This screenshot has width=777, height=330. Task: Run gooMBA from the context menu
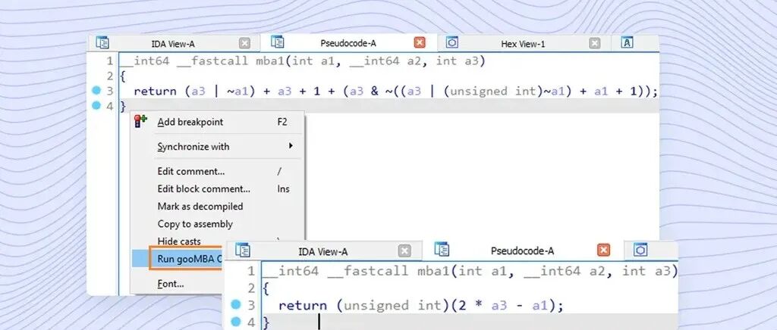[x=187, y=259]
